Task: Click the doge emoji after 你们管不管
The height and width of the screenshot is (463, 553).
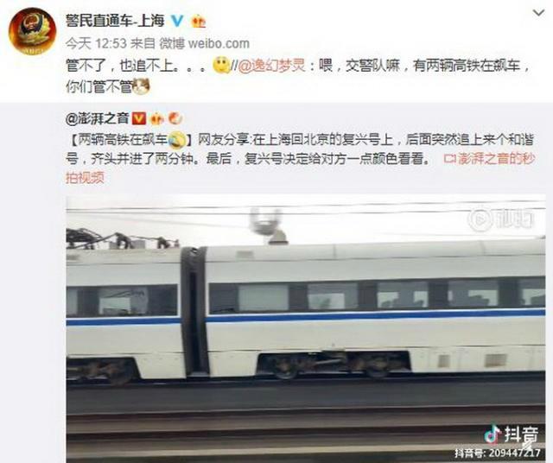Action: (x=142, y=86)
